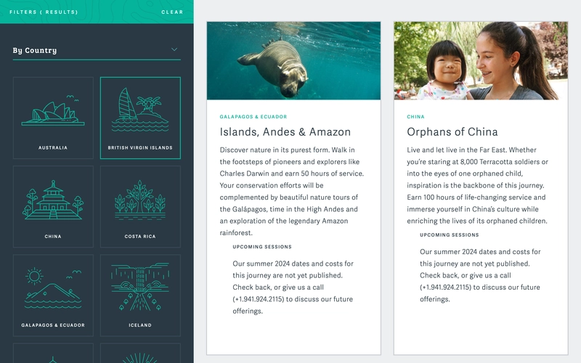This screenshot has height=363, width=581.
Task: Open the Orphans of China title
Action: coord(452,132)
